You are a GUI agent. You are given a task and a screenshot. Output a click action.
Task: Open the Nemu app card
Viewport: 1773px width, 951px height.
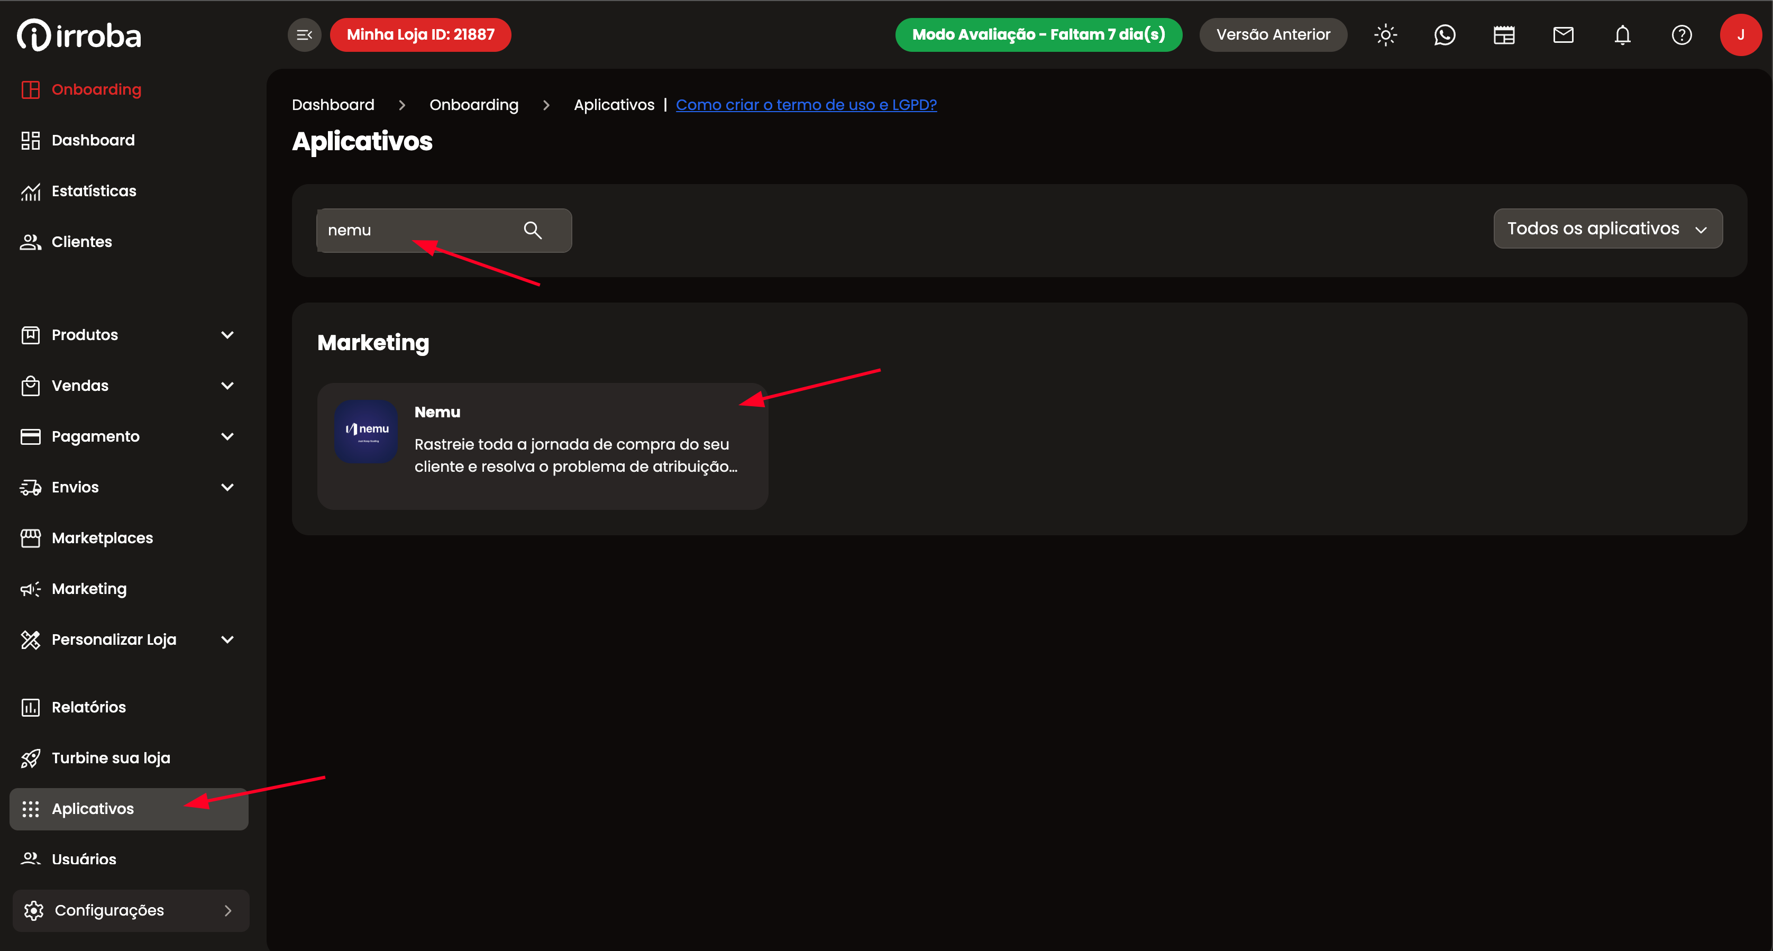point(542,446)
